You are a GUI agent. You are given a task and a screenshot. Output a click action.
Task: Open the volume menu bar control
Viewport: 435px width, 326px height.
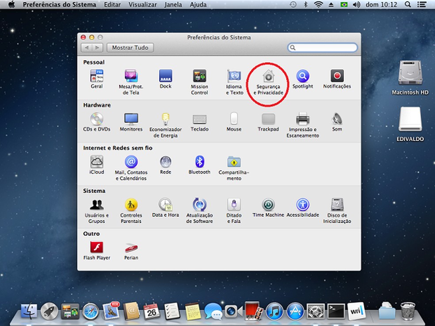coord(356,4)
